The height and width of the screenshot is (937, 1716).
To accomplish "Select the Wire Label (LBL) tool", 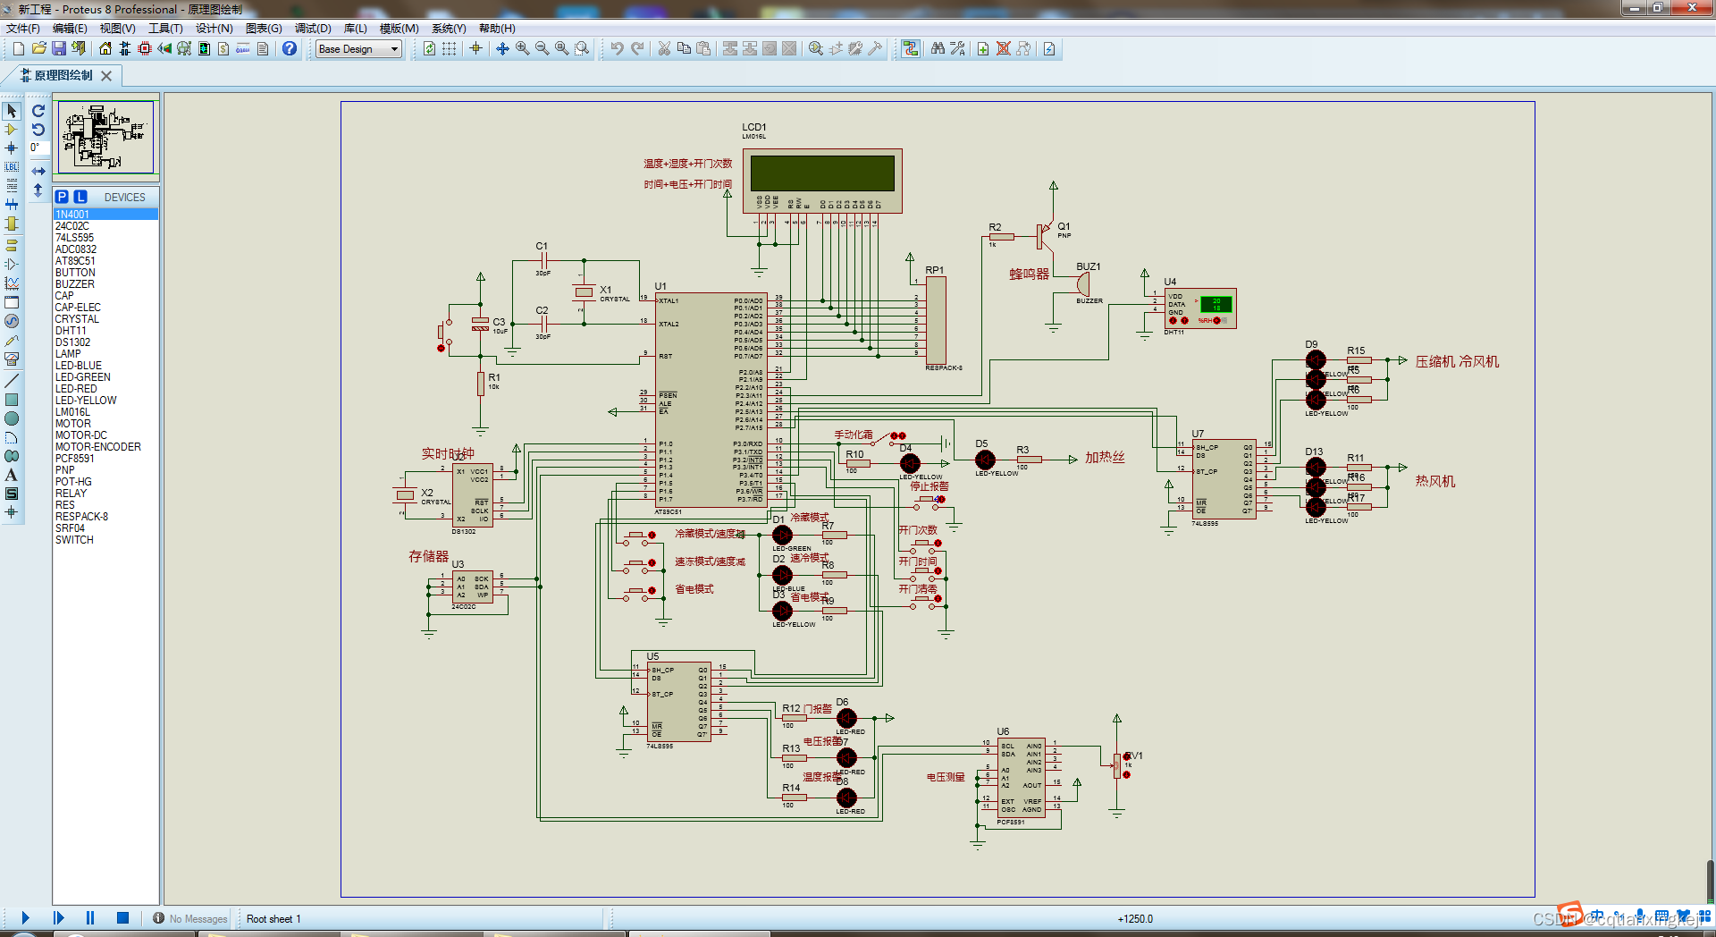I will coord(12,167).
